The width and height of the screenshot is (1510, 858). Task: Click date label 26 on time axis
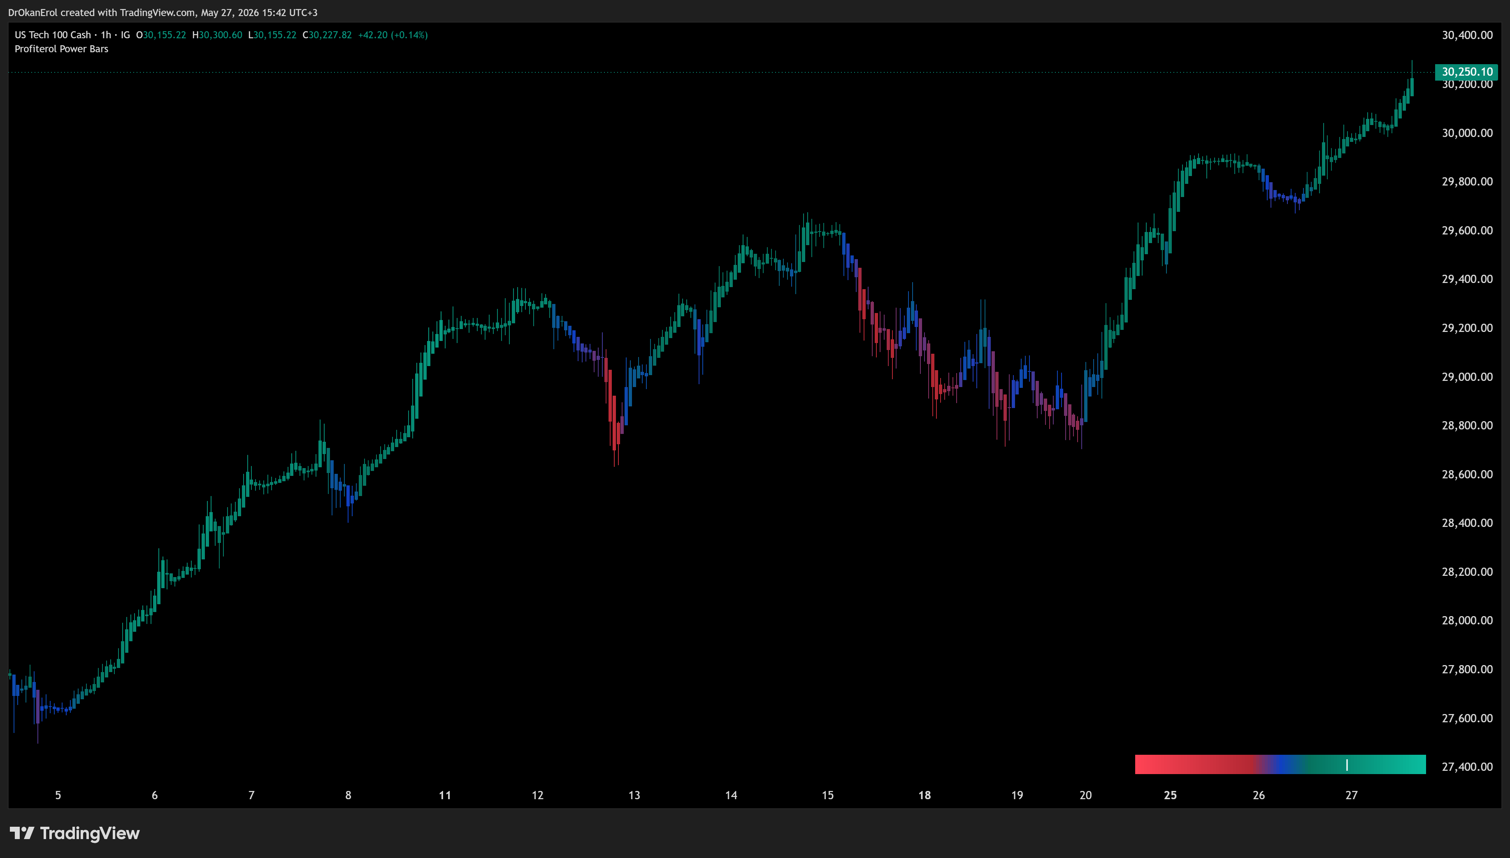[x=1259, y=795]
